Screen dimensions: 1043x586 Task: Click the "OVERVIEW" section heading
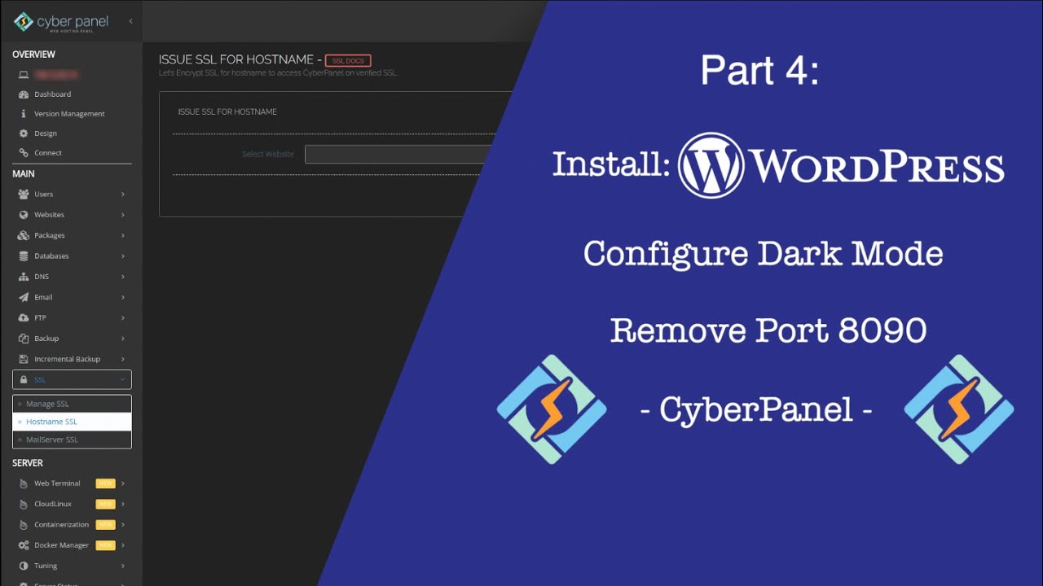(x=33, y=55)
